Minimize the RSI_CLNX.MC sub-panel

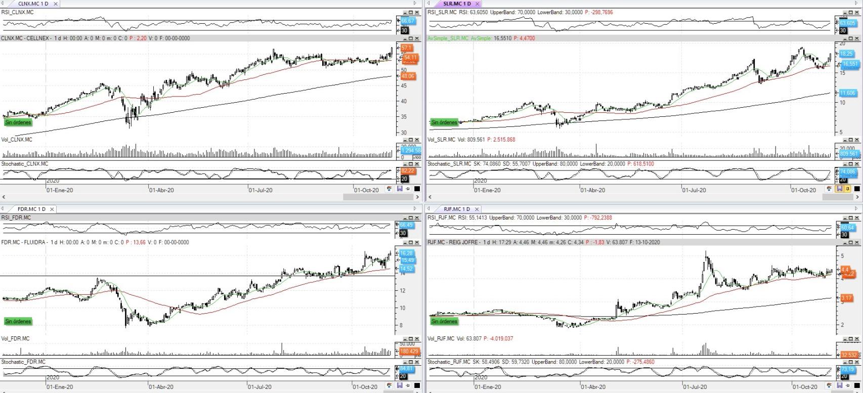point(405,13)
